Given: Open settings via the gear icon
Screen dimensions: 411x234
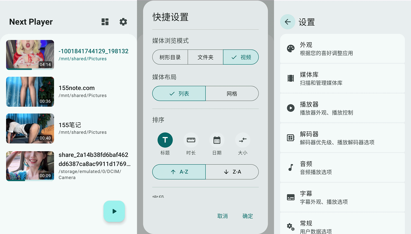Looking at the screenshot, I should pos(123,22).
